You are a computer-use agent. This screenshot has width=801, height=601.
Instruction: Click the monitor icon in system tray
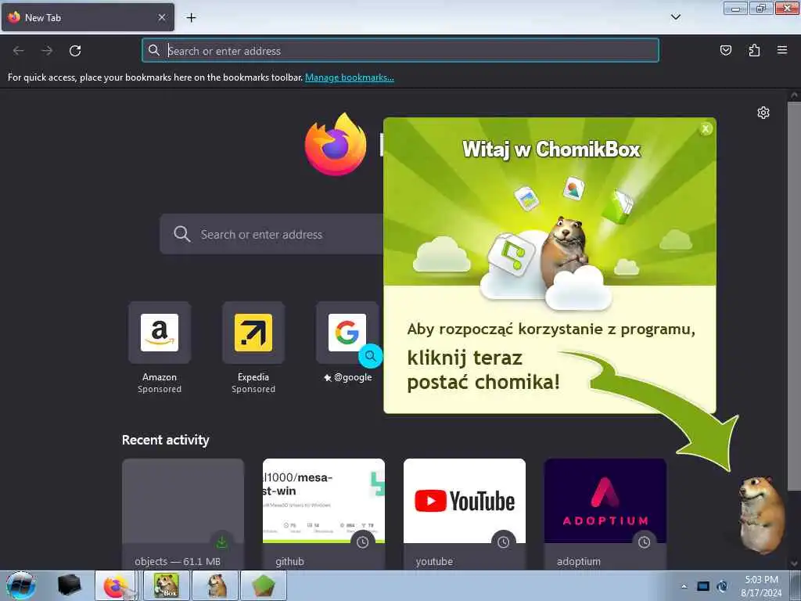pyautogui.click(x=703, y=586)
